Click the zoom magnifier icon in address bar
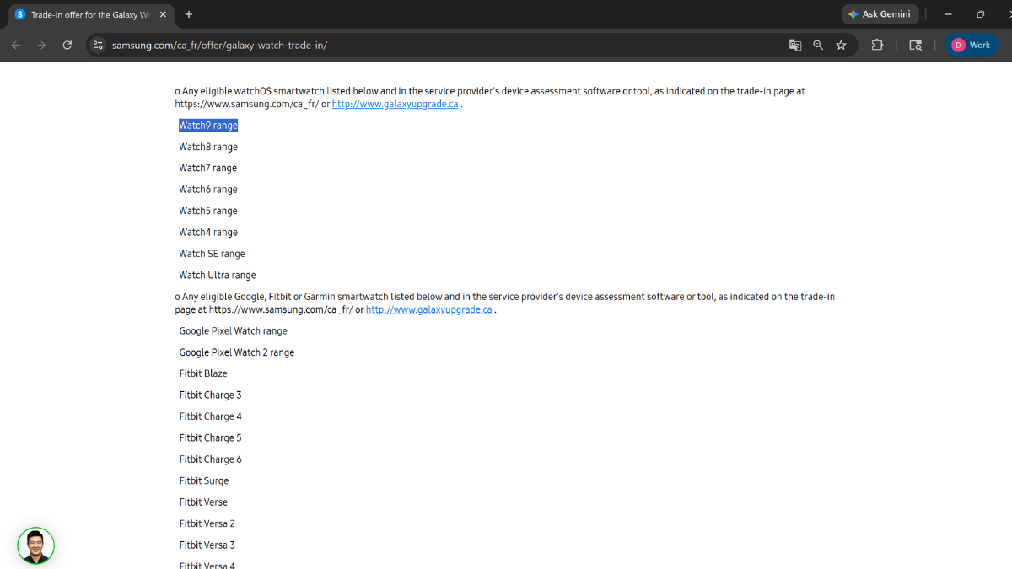1012x569 pixels. pyautogui.click(x=818, y=45)
